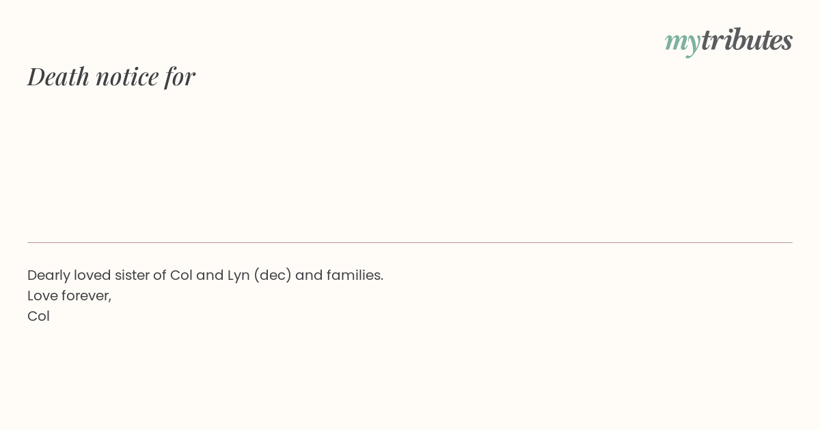
Task: Click the word "Death" in the heading
Action: [58, 76]
